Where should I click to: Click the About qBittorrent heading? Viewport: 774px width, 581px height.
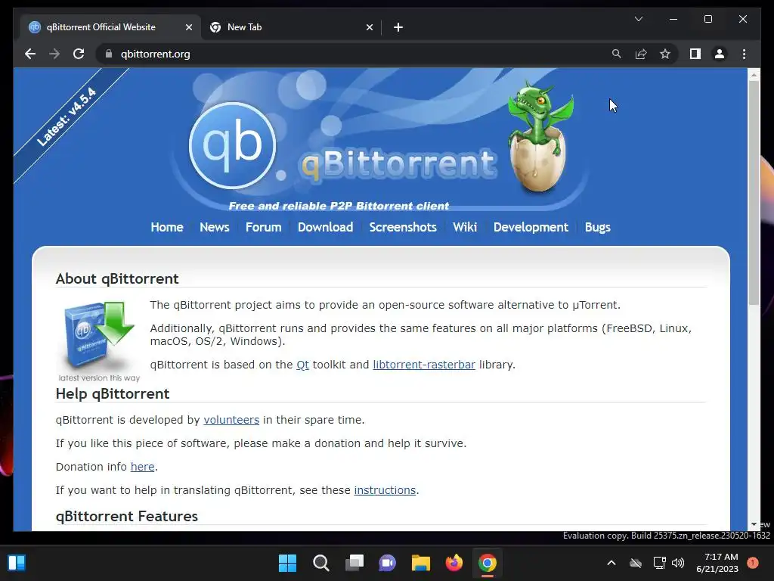click(x=117, y=278)
